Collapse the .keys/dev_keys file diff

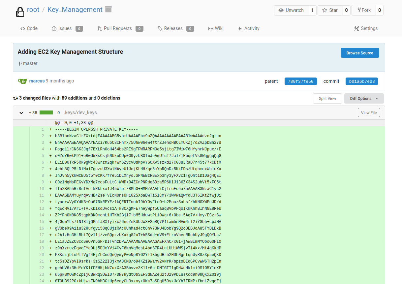[21, 113]
